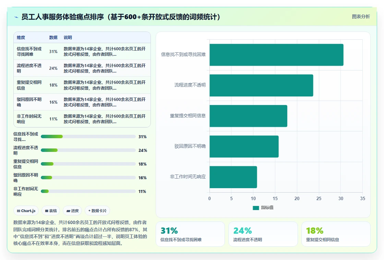Screen dimensions: 384x260
Task: Open the 31% data card
Action: point(190,234)
